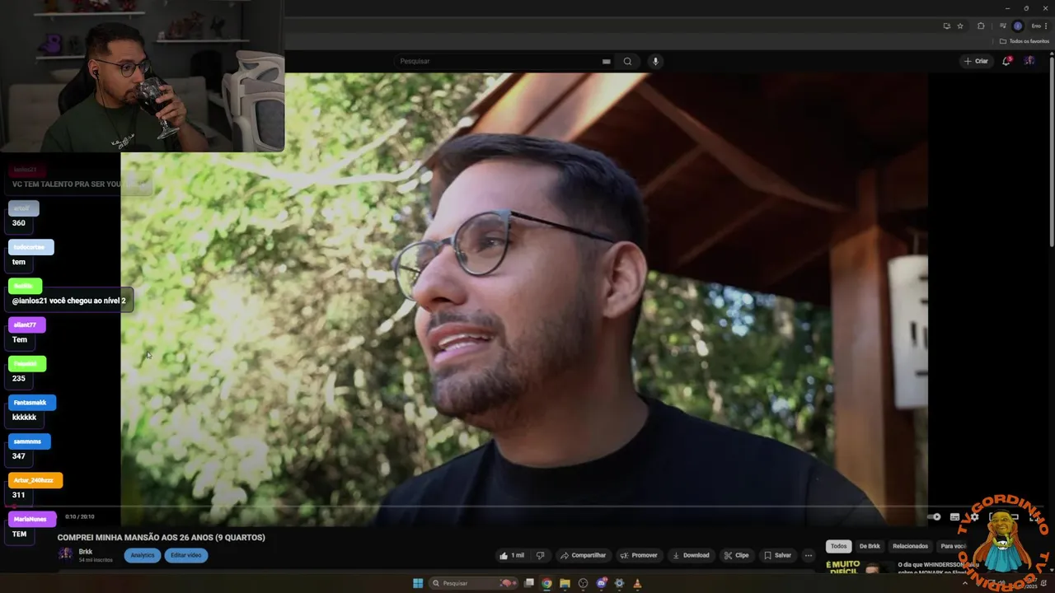Viewport: 1055px width, 593px height.
Task: Select the Todos filter chip
Action: [838, 546]
